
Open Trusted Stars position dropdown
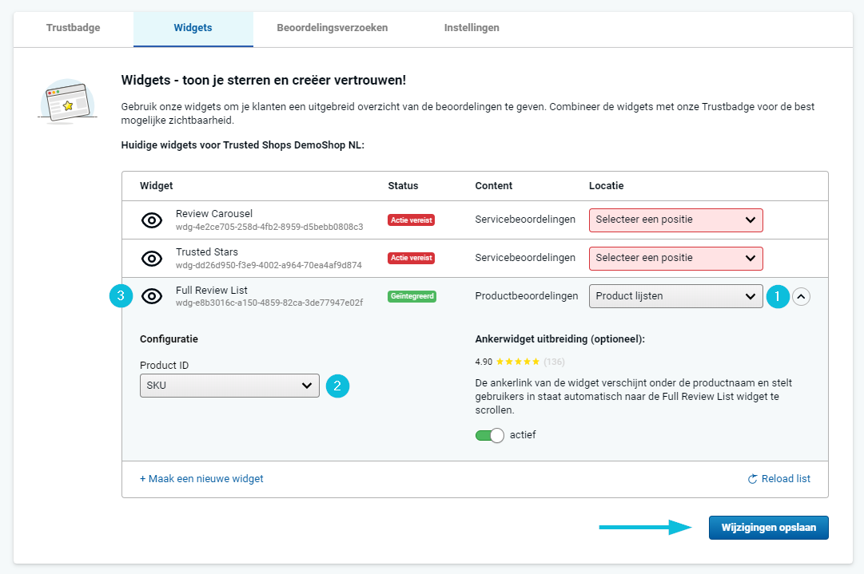tap(675, 258)
